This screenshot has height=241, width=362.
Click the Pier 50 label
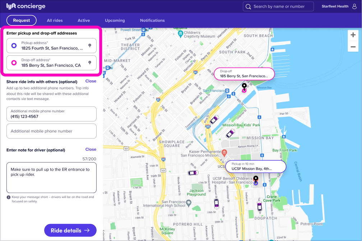click(x=284, y=114)
